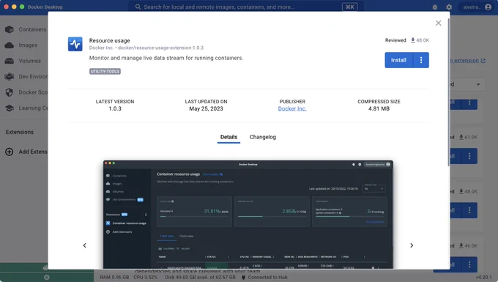Image resolution: width=498 pixels, height=282 pixels.
Task: Open the Docker Inc. publisher link
Action: (292, 108)
